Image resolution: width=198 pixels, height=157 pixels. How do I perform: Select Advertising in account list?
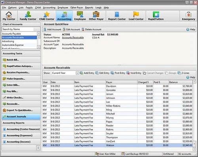19,41
